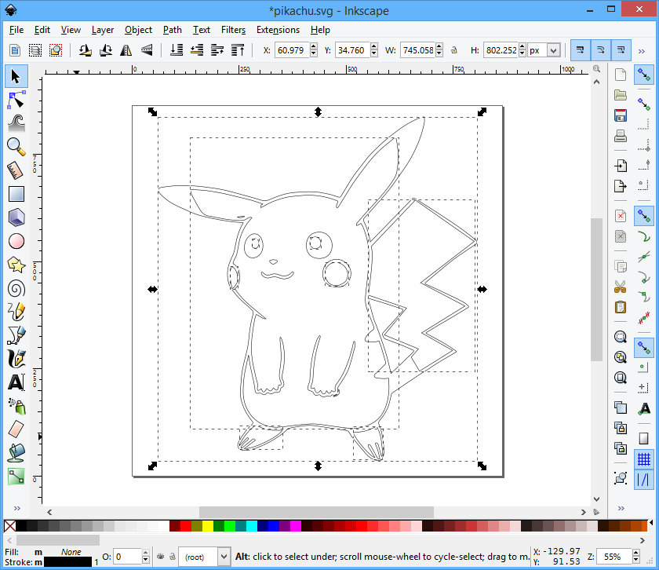Increase the X position stepper

pos(314,46)
